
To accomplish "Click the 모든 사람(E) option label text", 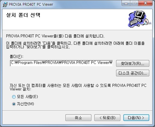I will (x=27, y=97).
